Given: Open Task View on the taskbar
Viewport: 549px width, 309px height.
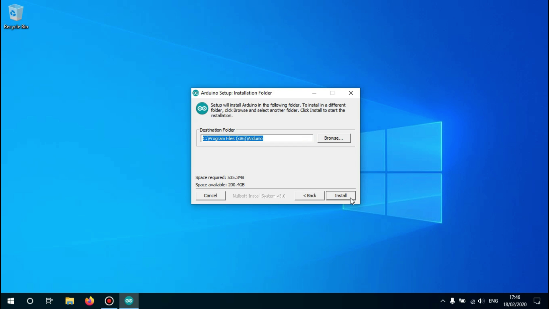Looking at the screenshot, I should 49,300.
